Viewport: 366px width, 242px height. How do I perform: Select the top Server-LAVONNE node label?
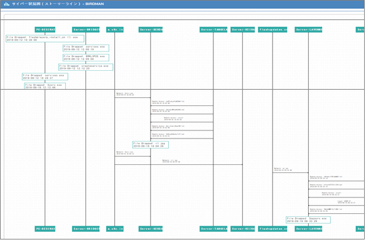coord(308,29)
